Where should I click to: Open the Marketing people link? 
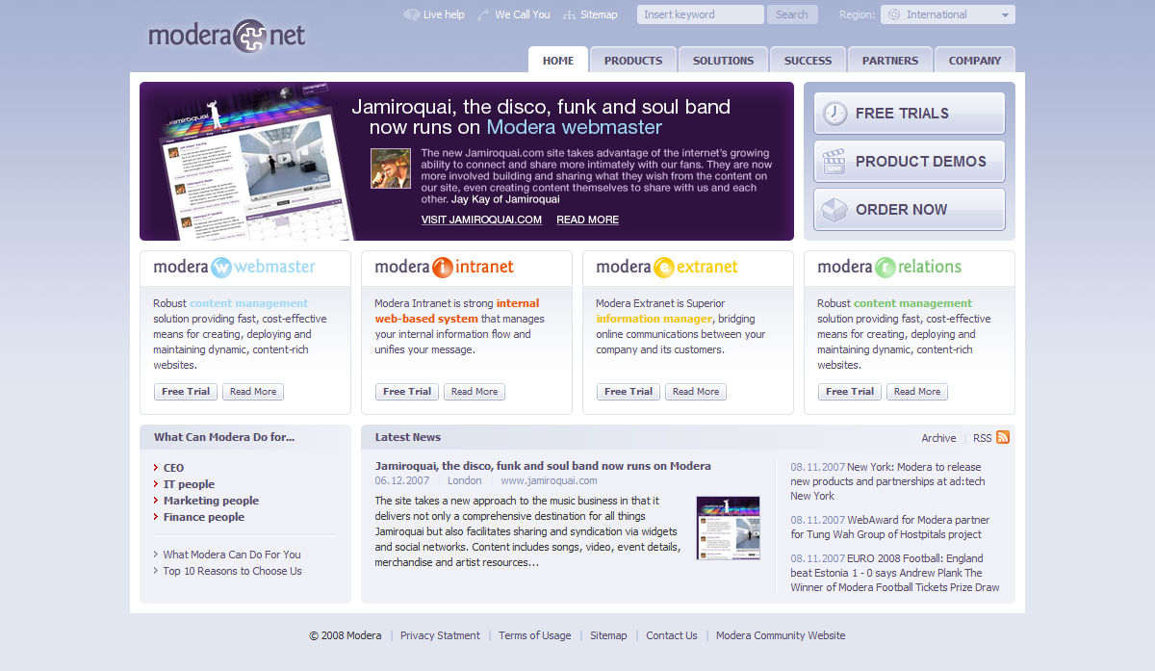pos(211,501)
